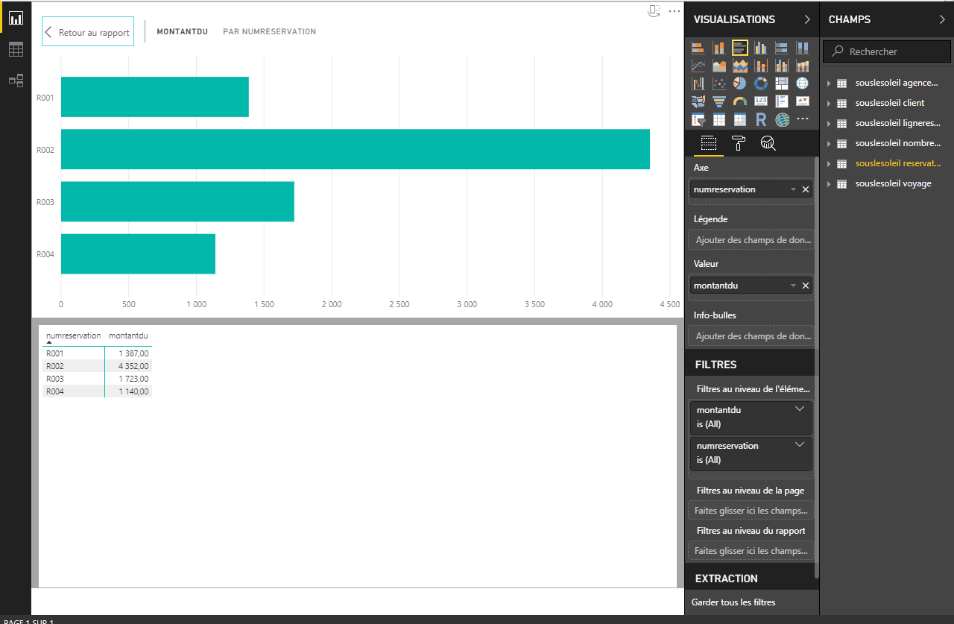Click the R002 bar in chart
954x624 pixels.
point(356,149)
